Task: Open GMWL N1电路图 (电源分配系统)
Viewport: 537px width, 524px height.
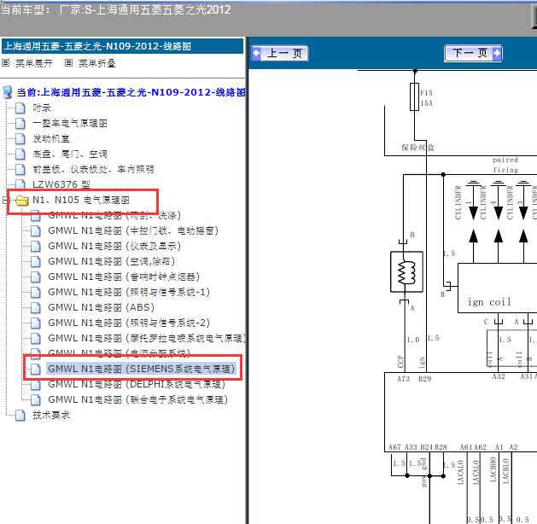Action: pos(119,352)
